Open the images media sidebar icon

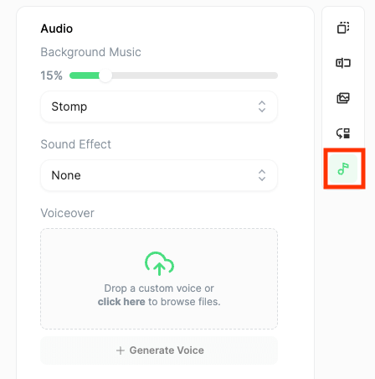point(343,98)
